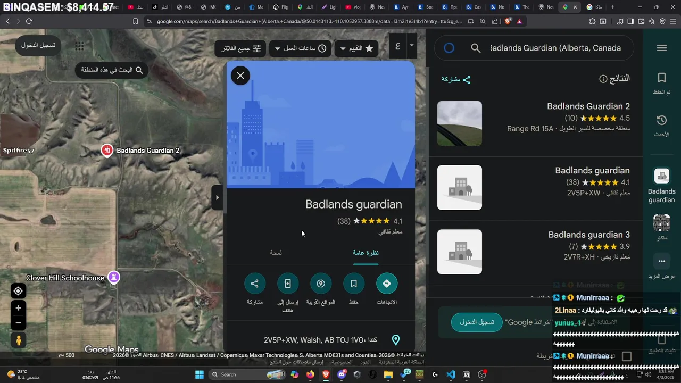This screenshot has width=681, height=383.
Task: Open the Rating (التقييم) filter dropdown
Action: (x=356, y=48)
